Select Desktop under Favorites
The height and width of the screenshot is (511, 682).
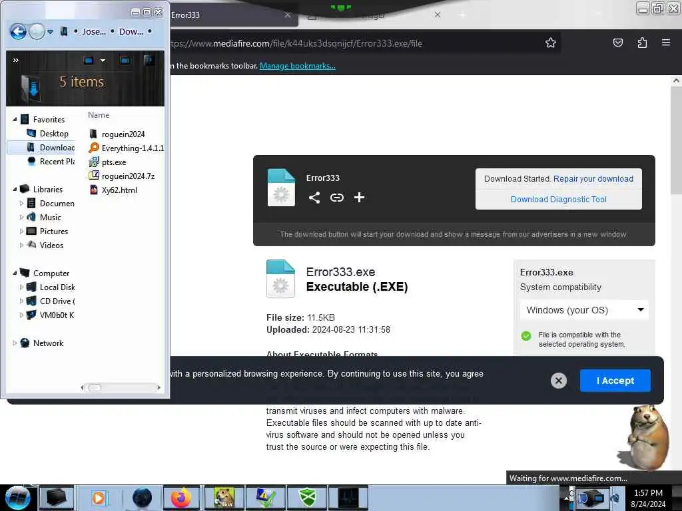click(54, 133)
